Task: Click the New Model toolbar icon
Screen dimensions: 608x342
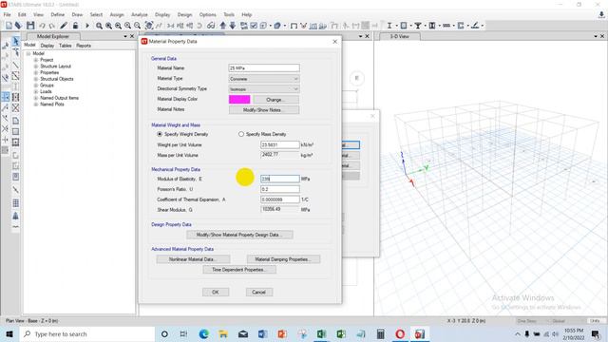Action: coord(9,26)
